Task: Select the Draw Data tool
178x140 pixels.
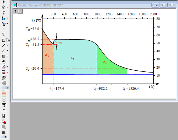Action: click(x=4, y=29)
